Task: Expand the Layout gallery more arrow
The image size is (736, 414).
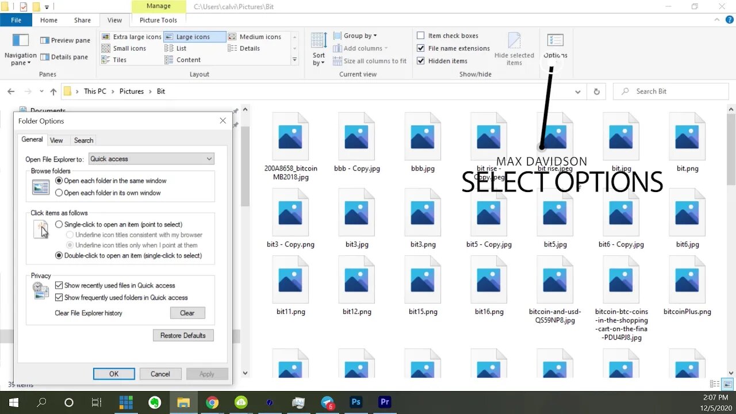Action: coord(294,60)
